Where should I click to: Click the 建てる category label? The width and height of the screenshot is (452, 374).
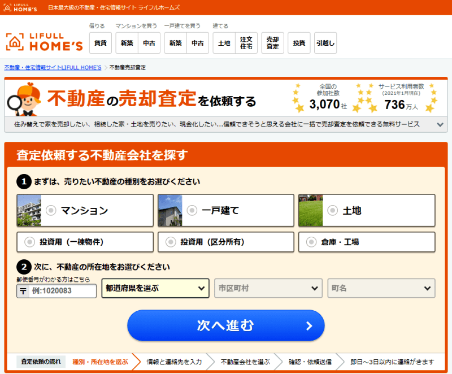point(220,26)
